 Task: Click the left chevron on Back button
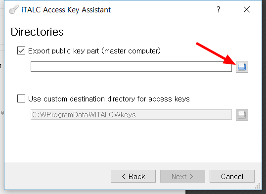click(x=124, y=176)
